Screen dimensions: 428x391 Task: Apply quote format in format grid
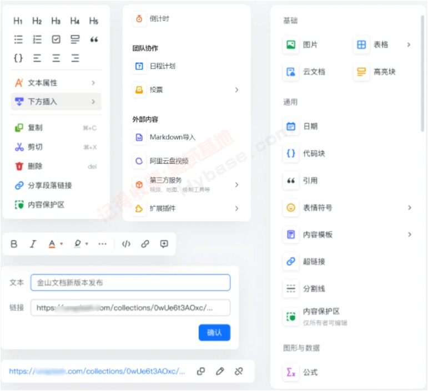point(94,39)
